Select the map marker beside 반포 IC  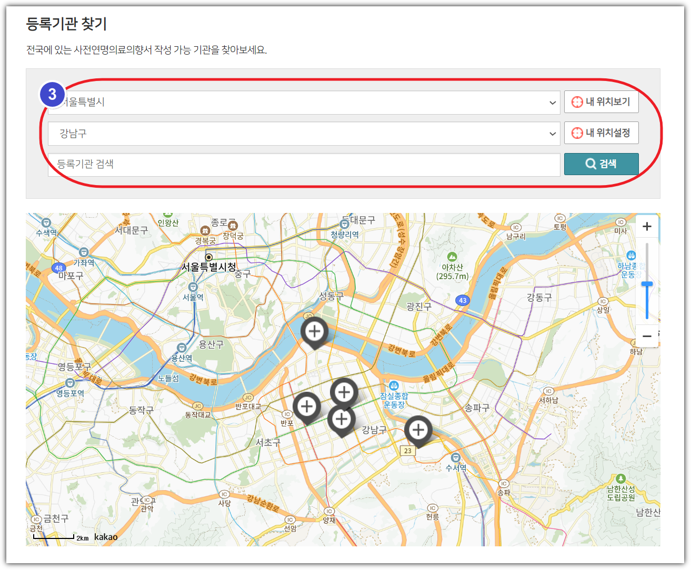tap(307, 406)
